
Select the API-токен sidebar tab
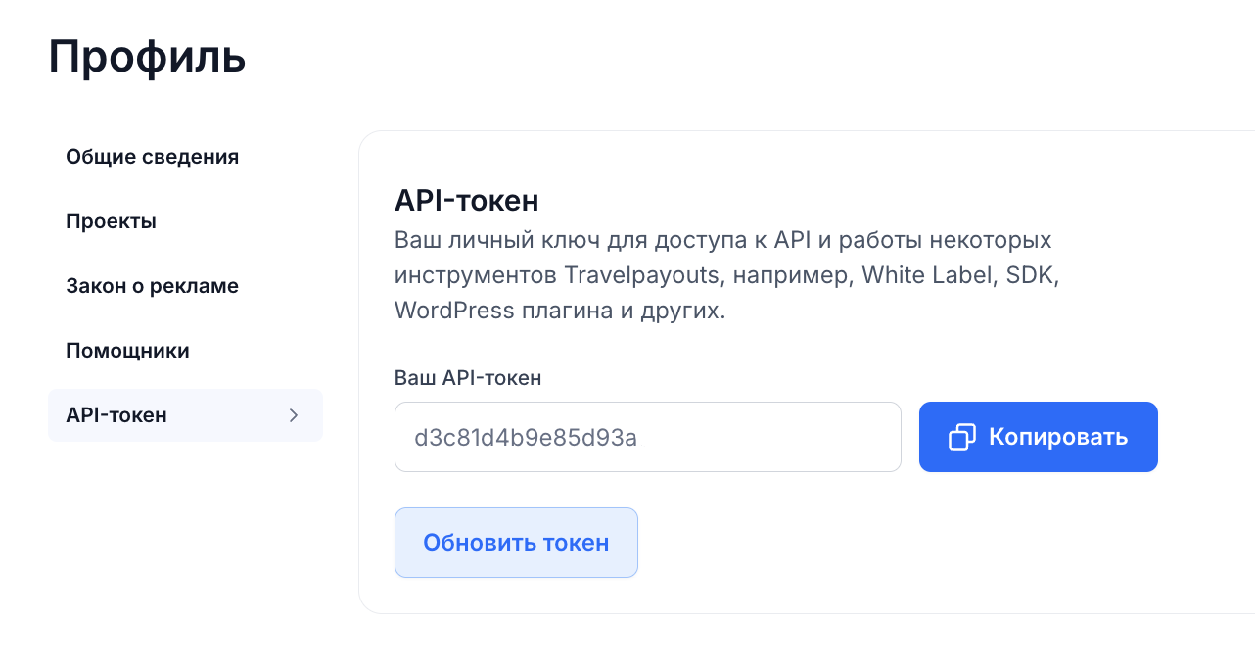coord(185,415)
